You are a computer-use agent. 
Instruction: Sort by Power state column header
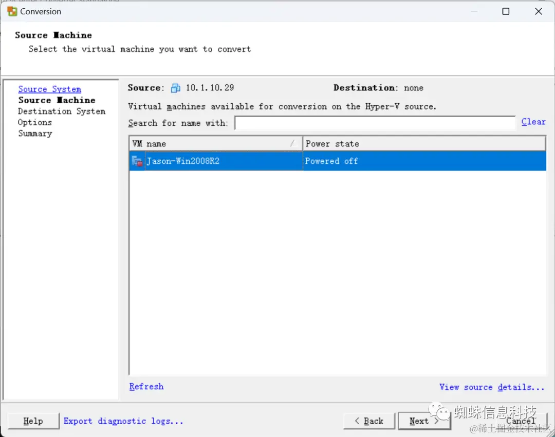pyautogui.click(x=424, y=144)
